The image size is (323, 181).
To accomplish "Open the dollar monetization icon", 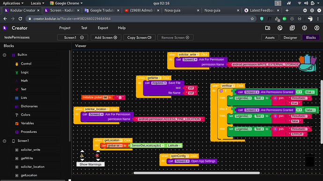I will coord(304,28).
